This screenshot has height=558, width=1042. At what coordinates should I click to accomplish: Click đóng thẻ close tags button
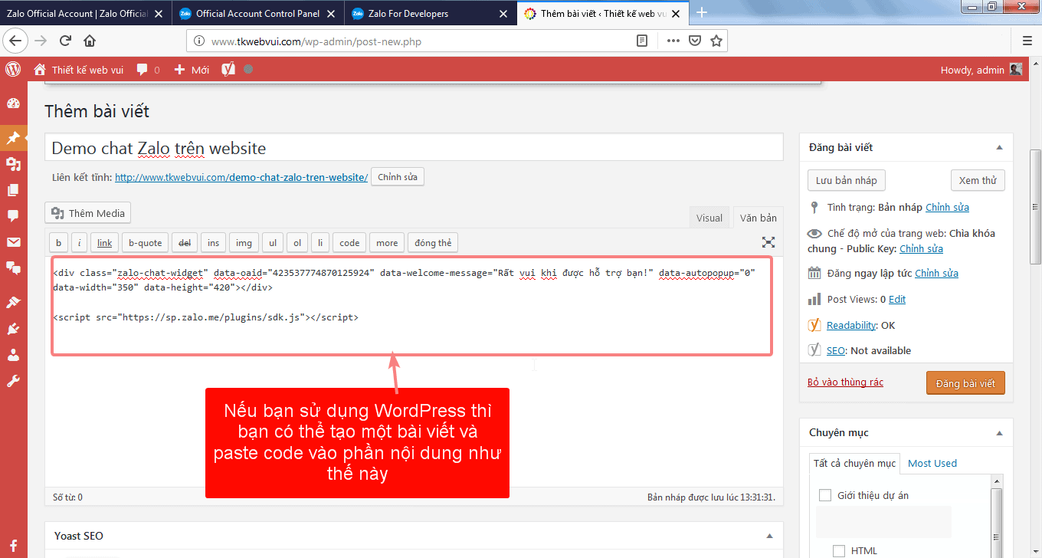[x=433, y=243]
